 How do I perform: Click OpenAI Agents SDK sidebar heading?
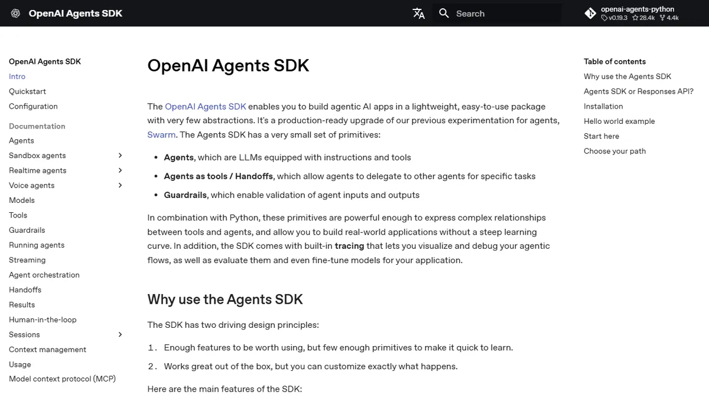tap(45, 61)
